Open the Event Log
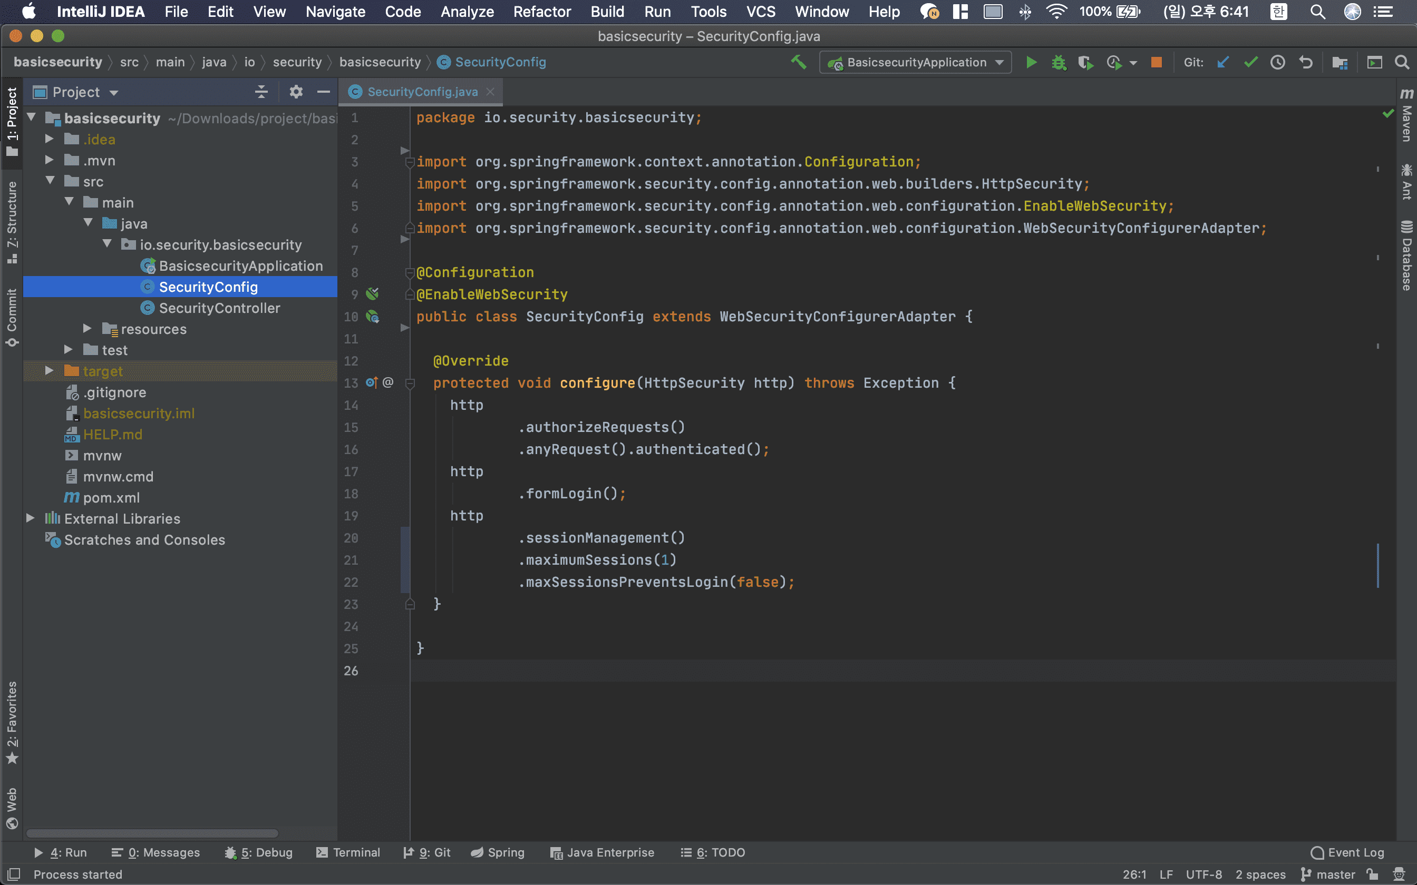1417x885 pixels. click(x=1347, y=852)
